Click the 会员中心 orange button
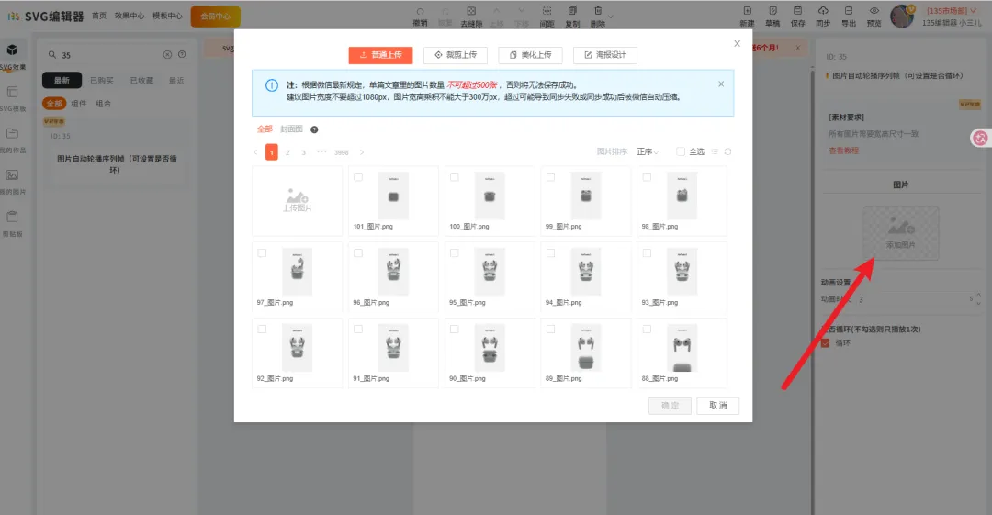This screenshot has width=992, height=515. point(215,17)
